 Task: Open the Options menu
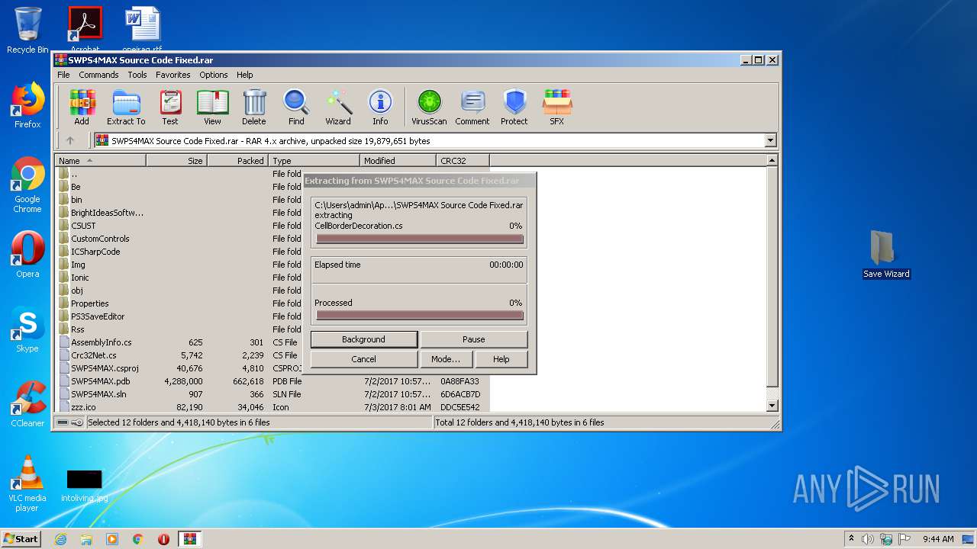coord(214,75)
